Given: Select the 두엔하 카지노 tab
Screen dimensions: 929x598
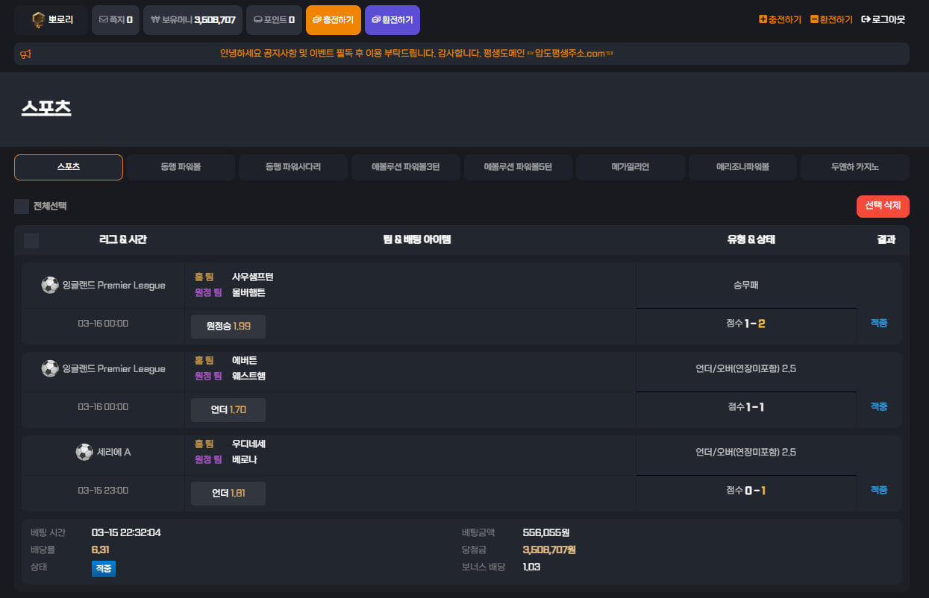Looking at the screenshot, I should 854,167.
